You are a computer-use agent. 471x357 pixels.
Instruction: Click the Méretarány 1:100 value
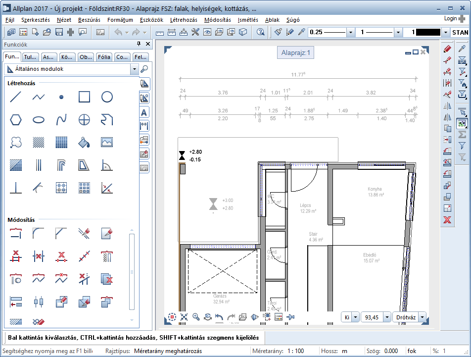[x=295, y=351]
